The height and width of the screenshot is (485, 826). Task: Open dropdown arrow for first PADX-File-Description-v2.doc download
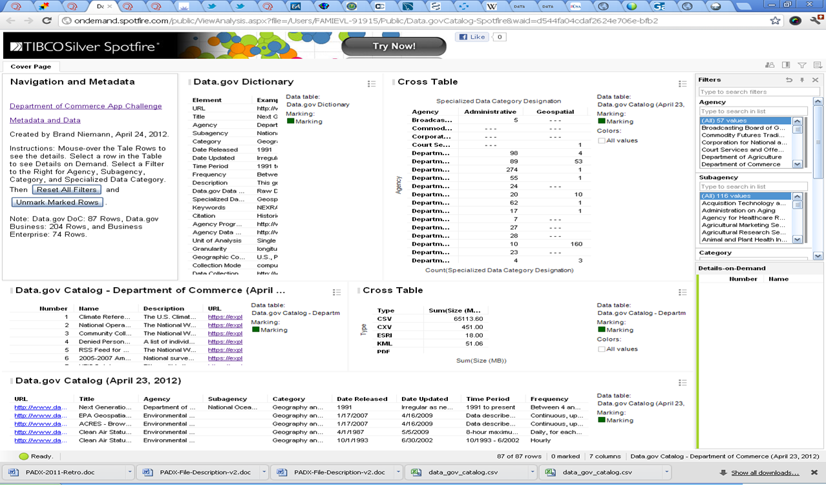[x=264, y=473]
